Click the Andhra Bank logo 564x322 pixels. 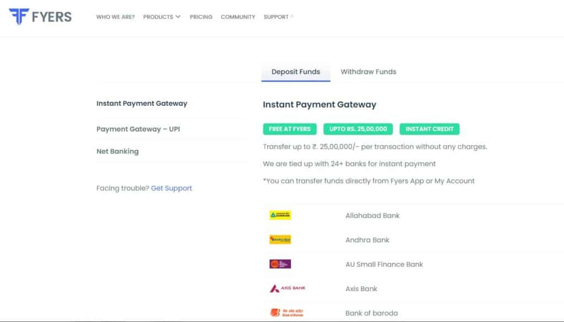pyautogui.click(x=280, y=239)
